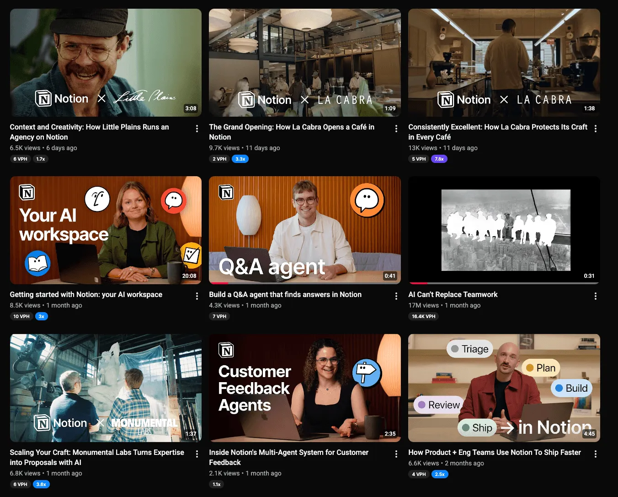Open title Inside Notion's Multi-Agent System
This screenshot has height=497, width=618.
288,457
